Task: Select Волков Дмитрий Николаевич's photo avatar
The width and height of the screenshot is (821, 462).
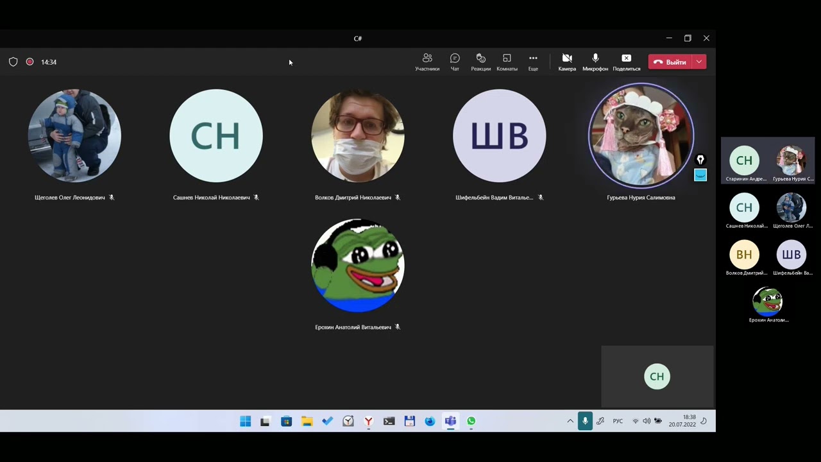Action: pos(358,136)
